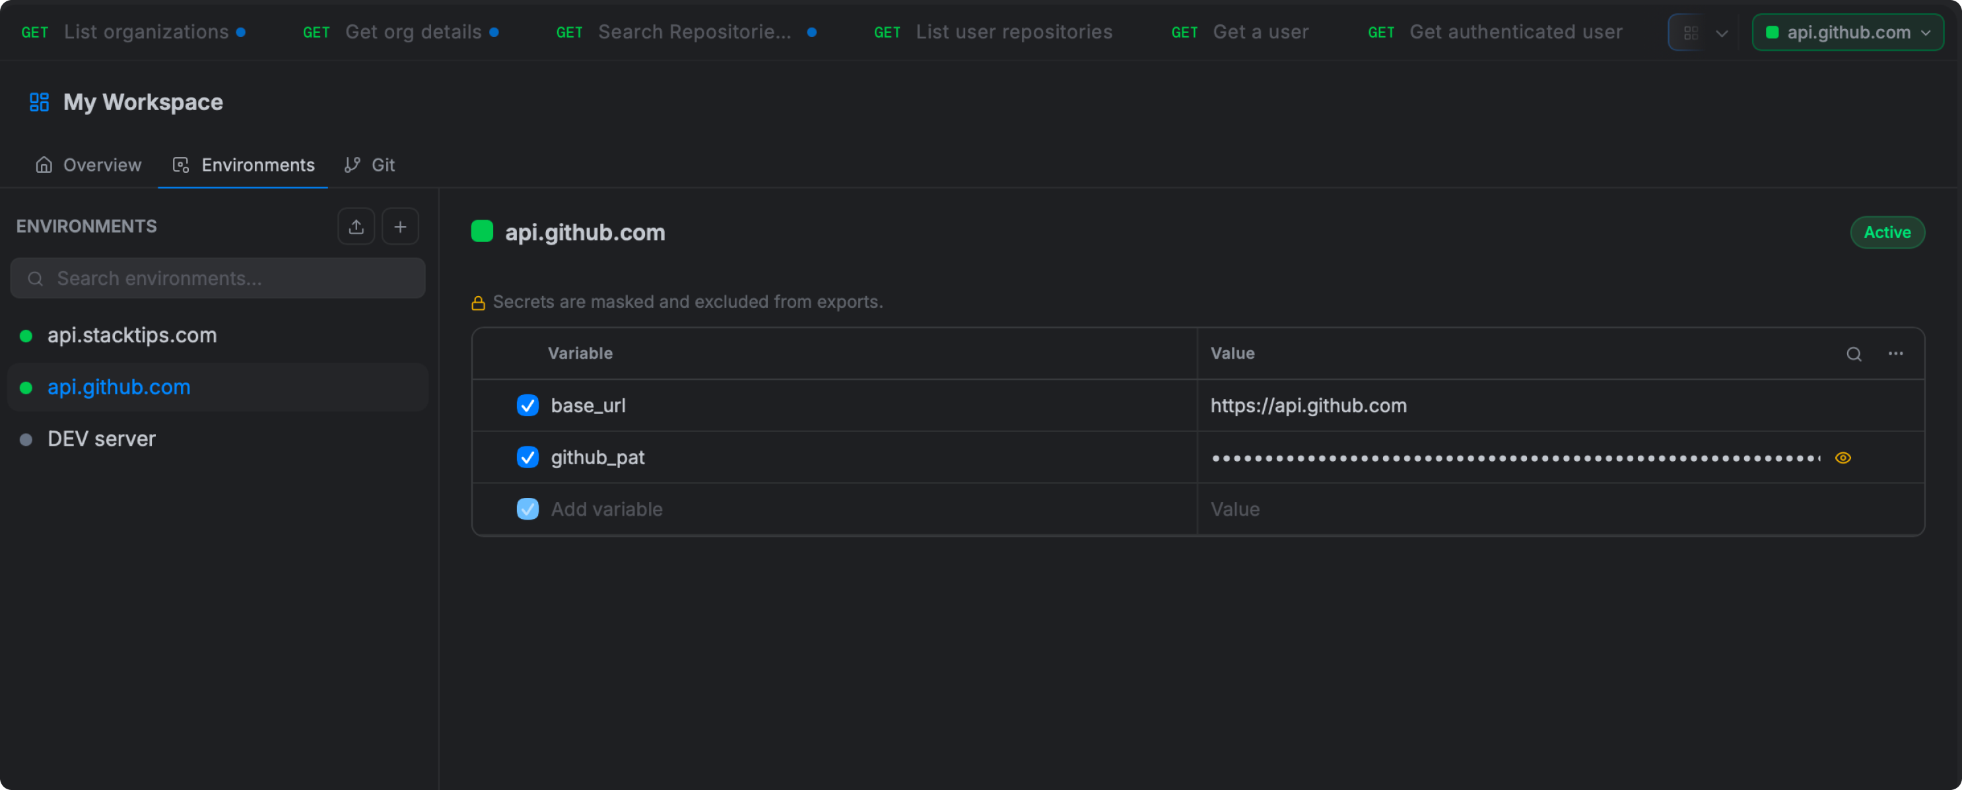
Task: Click the search icon in Value header
Action: (1854, 354)
